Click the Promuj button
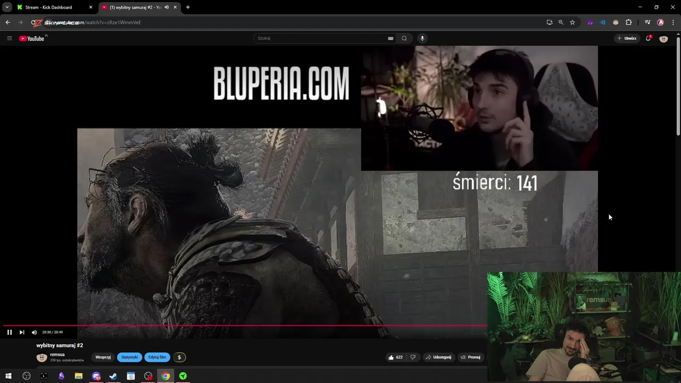This screenshot has height=383, width=681. [x=470, y=357]
